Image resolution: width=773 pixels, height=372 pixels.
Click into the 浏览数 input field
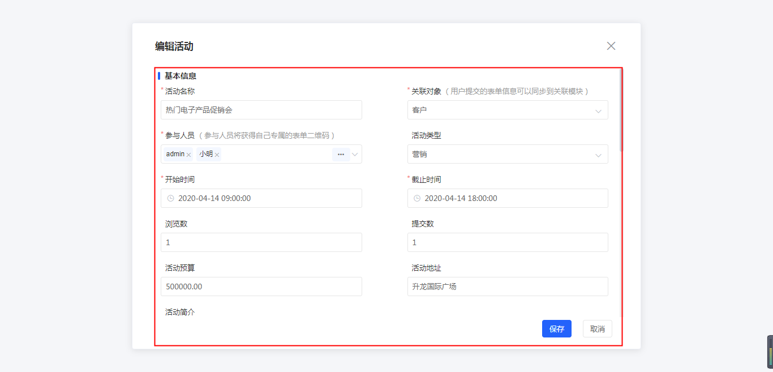pyautogui.click(x=261, y=242)
